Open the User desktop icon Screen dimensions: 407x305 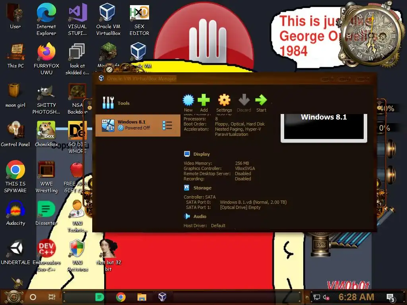[16, 16]
